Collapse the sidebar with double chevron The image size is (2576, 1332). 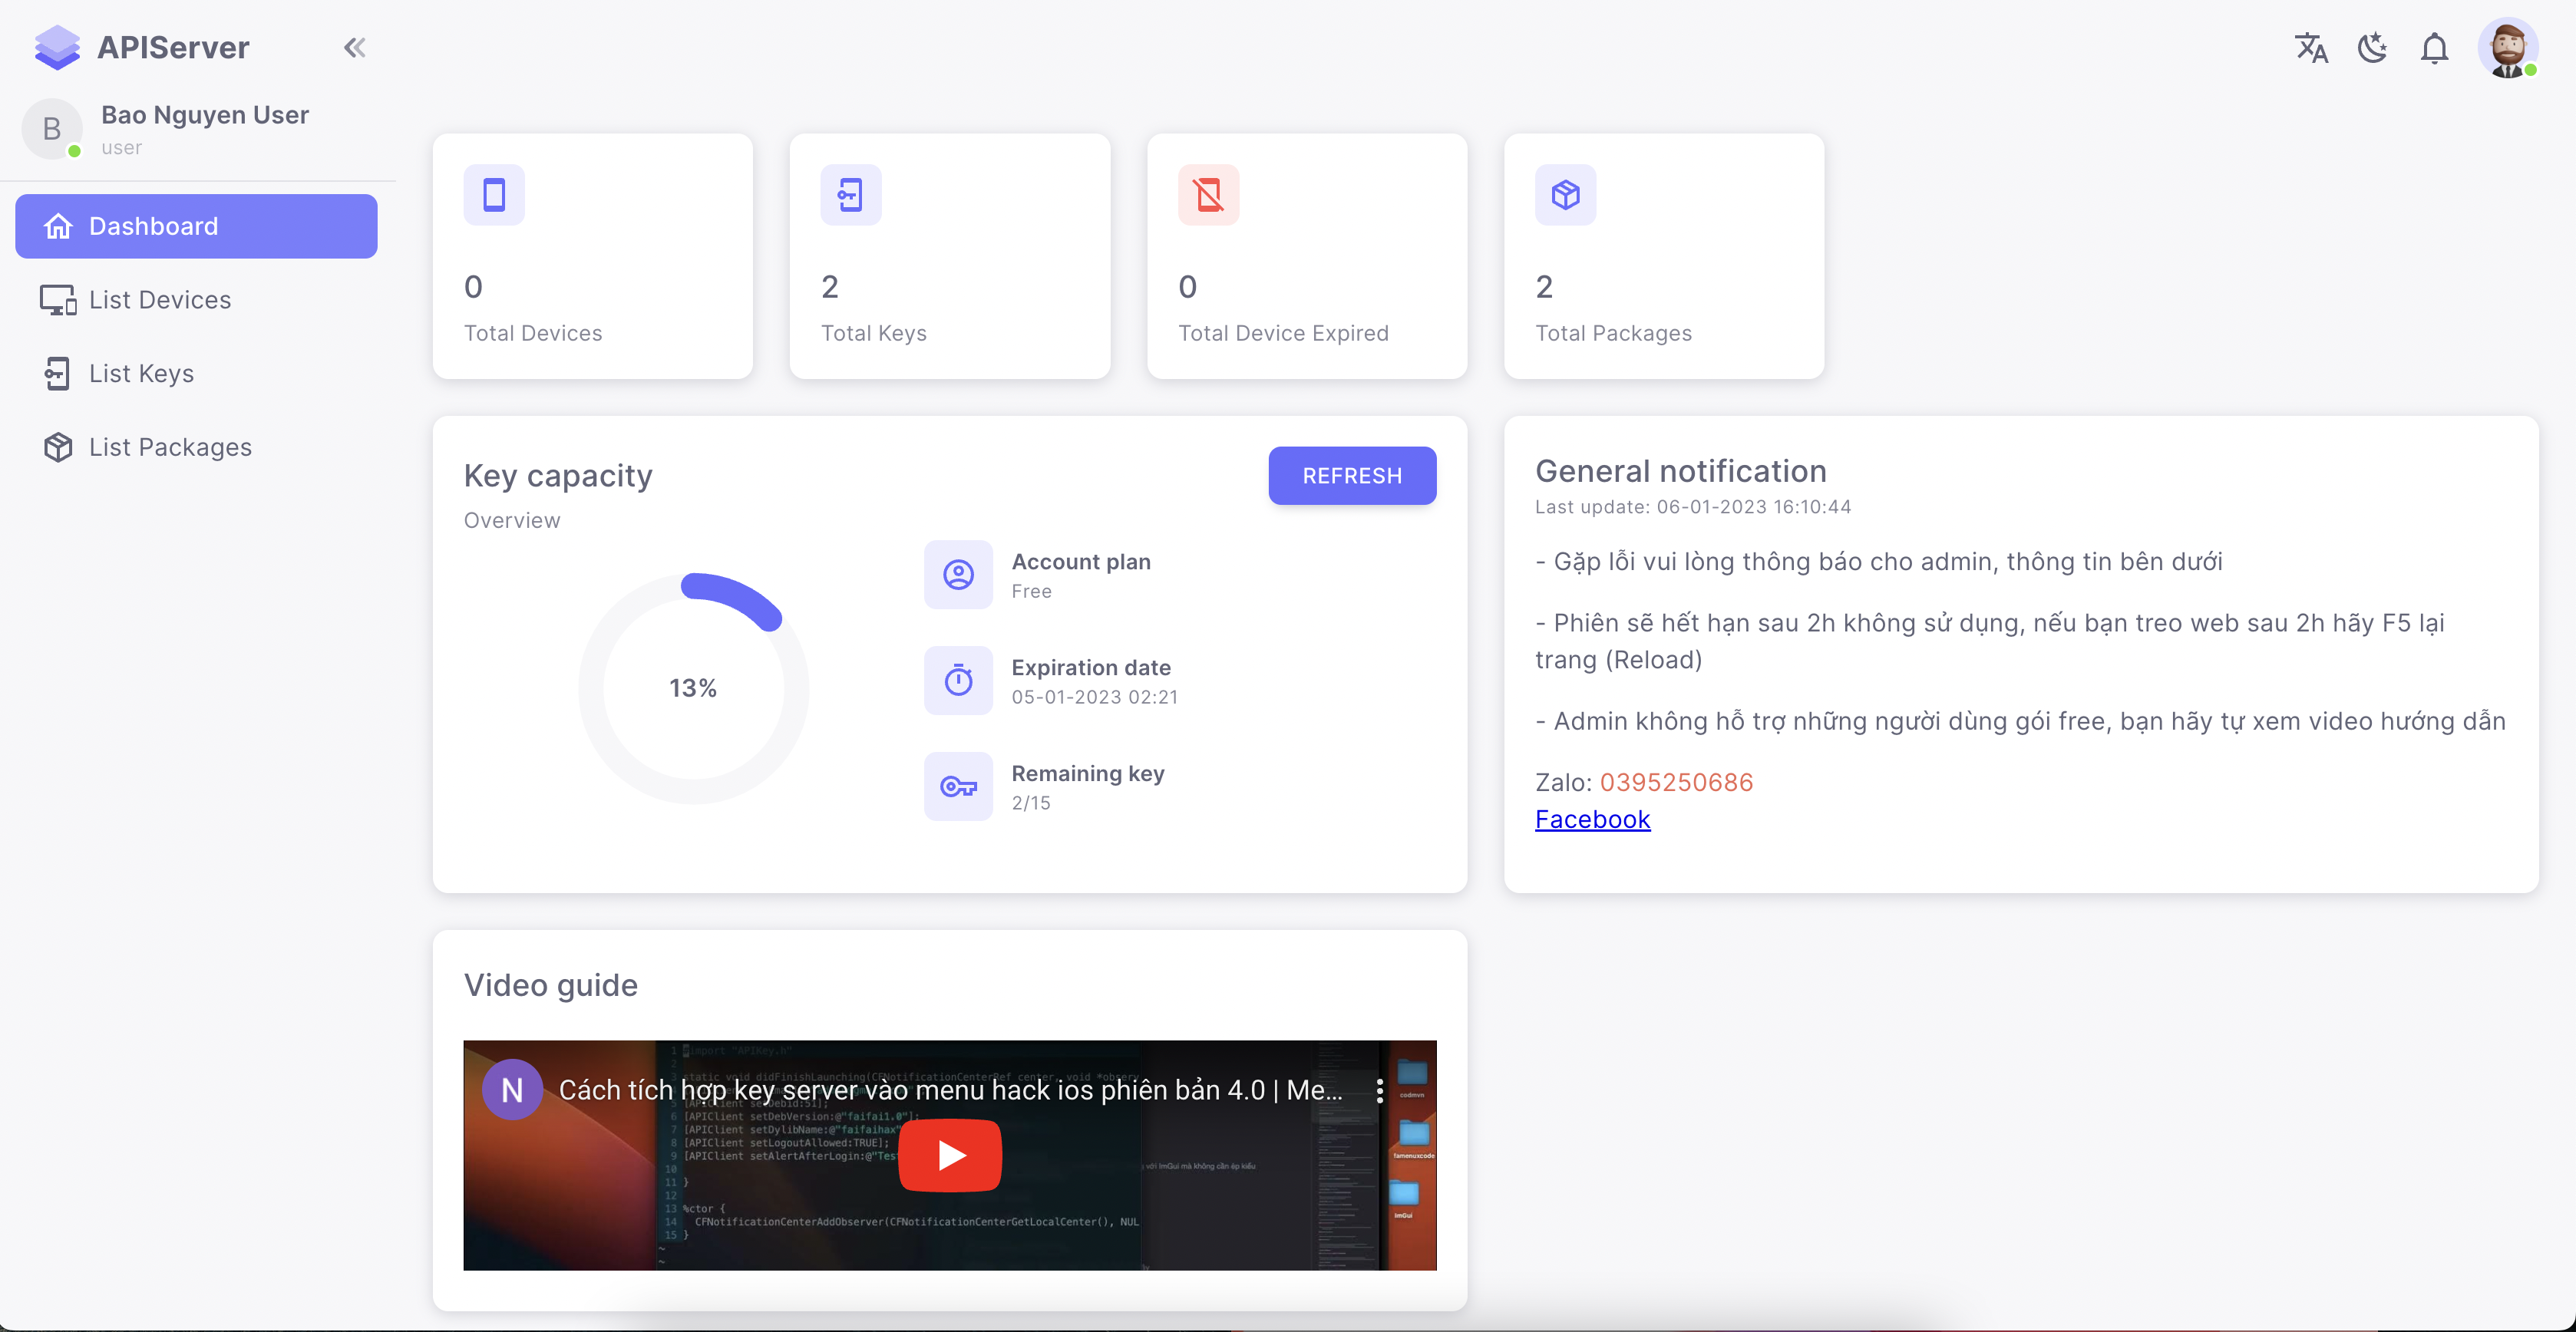[354, 47]
